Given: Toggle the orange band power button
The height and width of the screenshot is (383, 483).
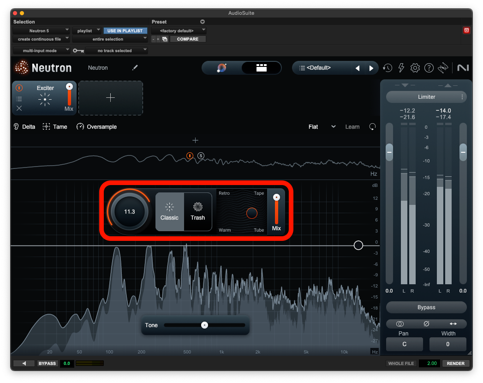Looking at the screenshot, I should point(190,156).
